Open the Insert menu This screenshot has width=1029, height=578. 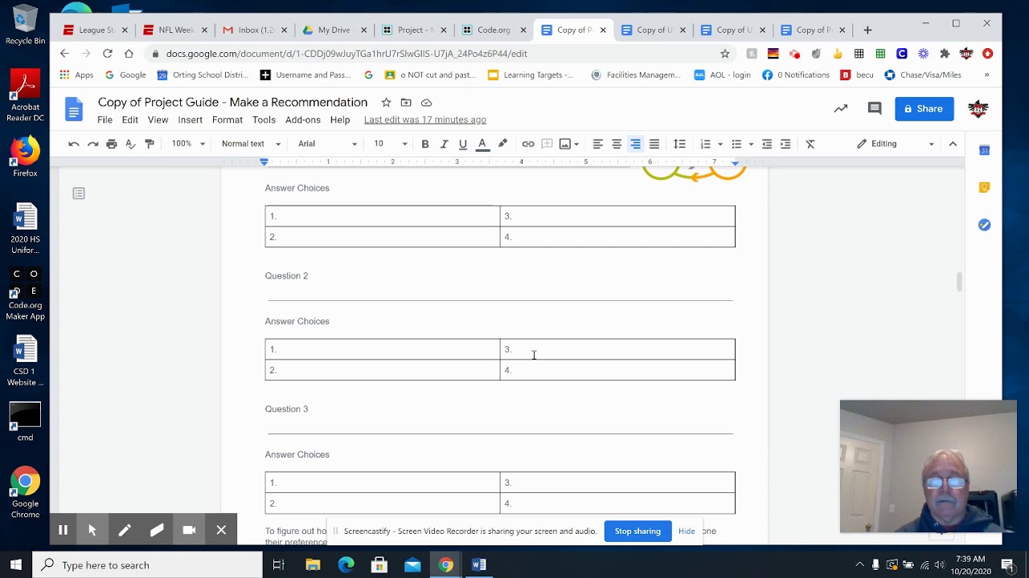coord(190,120)
